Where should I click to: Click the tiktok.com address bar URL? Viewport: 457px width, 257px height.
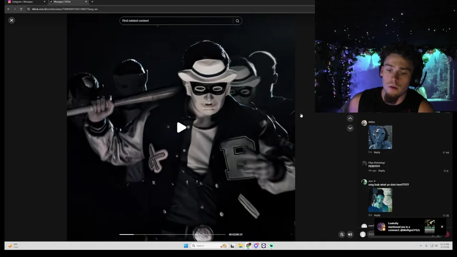(x=65, y=9)
